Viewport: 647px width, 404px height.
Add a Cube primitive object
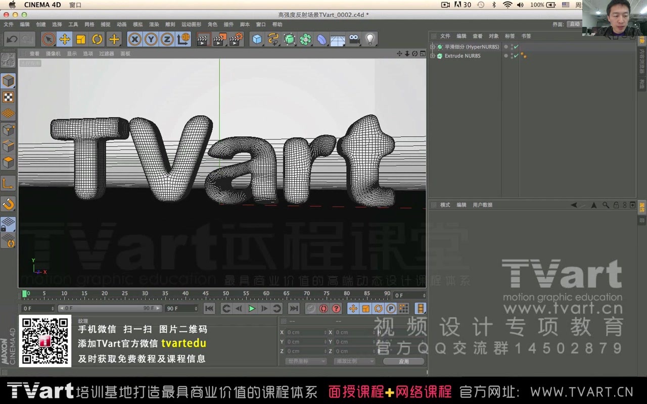point(257,39)
